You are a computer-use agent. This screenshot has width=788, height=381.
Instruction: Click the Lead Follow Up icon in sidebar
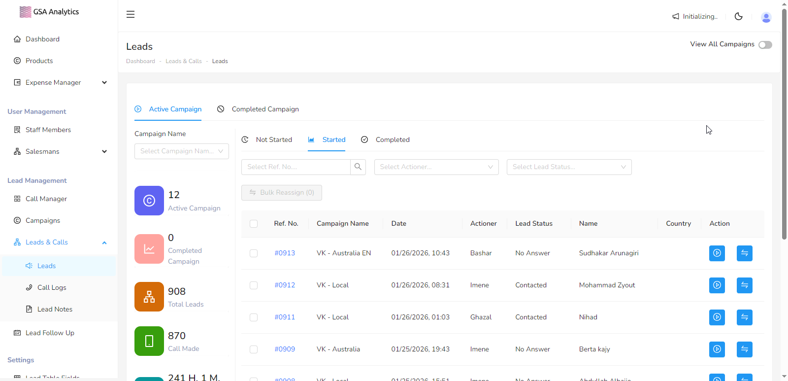click(17, 333)
